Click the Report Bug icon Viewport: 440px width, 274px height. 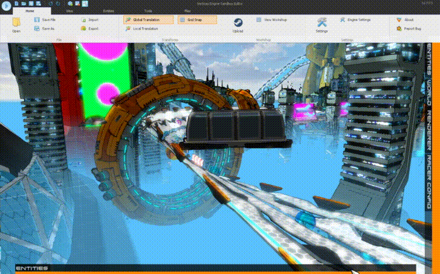pyautogui.click(x=399, y=28)
